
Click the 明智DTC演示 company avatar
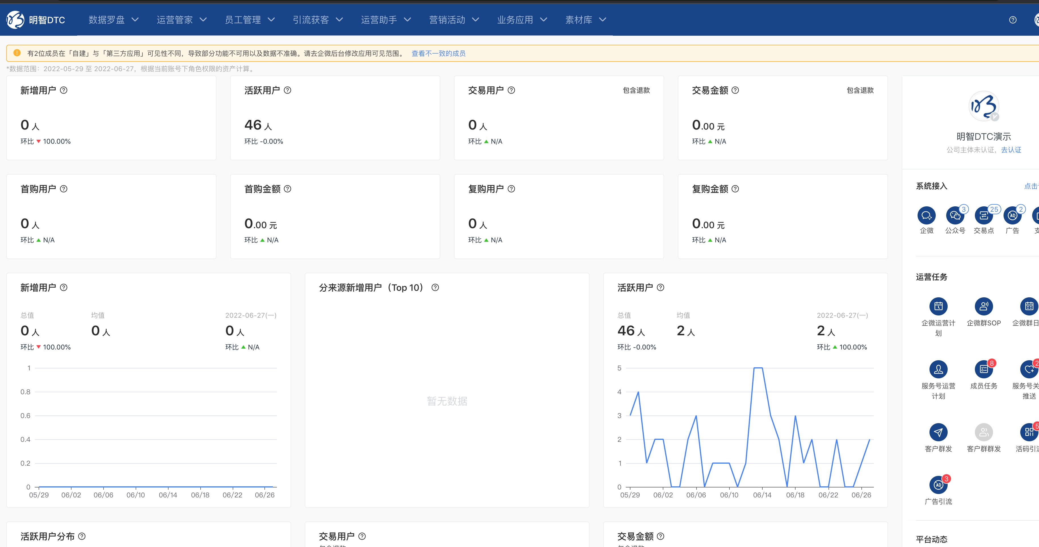tap(984, 106)
